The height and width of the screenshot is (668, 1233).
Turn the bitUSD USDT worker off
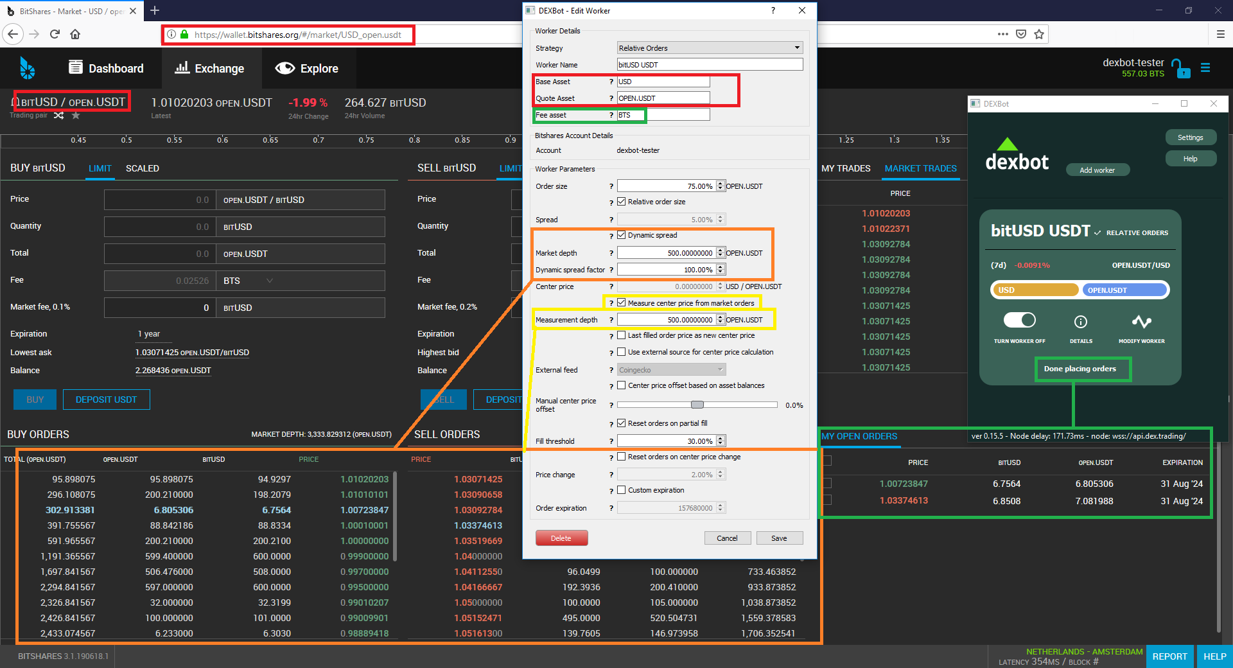pyautogui.click(x=1020, y=320)
